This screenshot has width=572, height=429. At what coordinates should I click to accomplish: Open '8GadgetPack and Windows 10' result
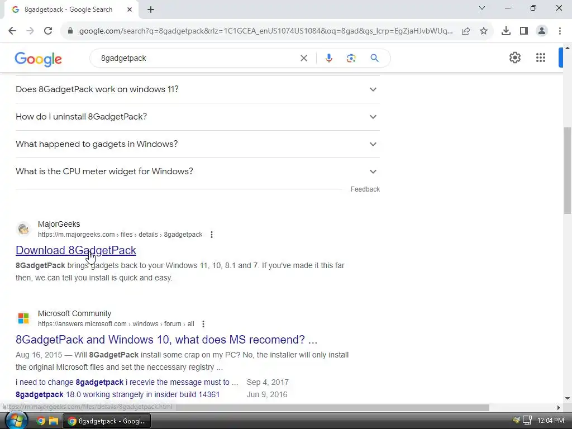point(166,340)
